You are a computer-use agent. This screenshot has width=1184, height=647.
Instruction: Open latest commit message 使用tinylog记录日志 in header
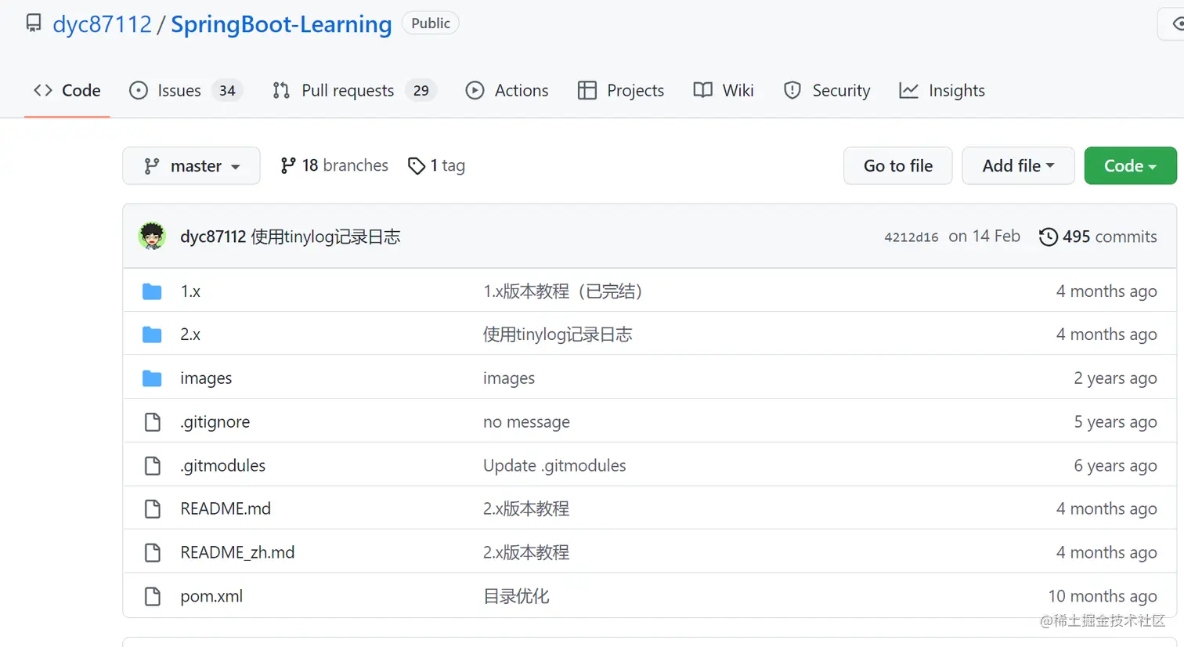326,237
